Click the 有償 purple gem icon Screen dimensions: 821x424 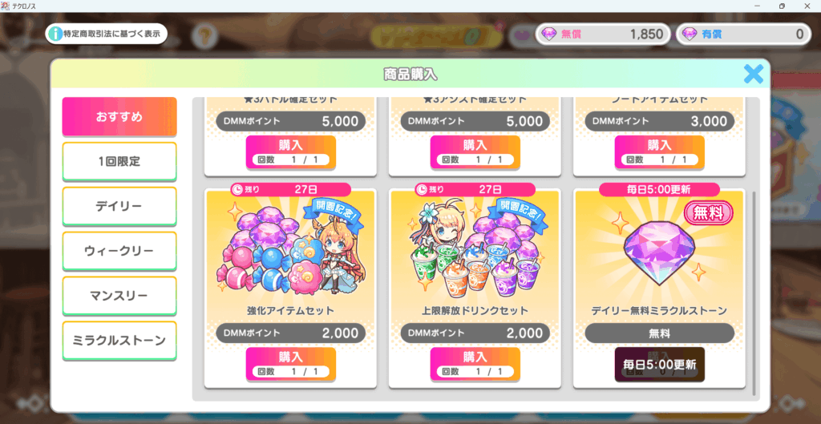tap(690, 34)
